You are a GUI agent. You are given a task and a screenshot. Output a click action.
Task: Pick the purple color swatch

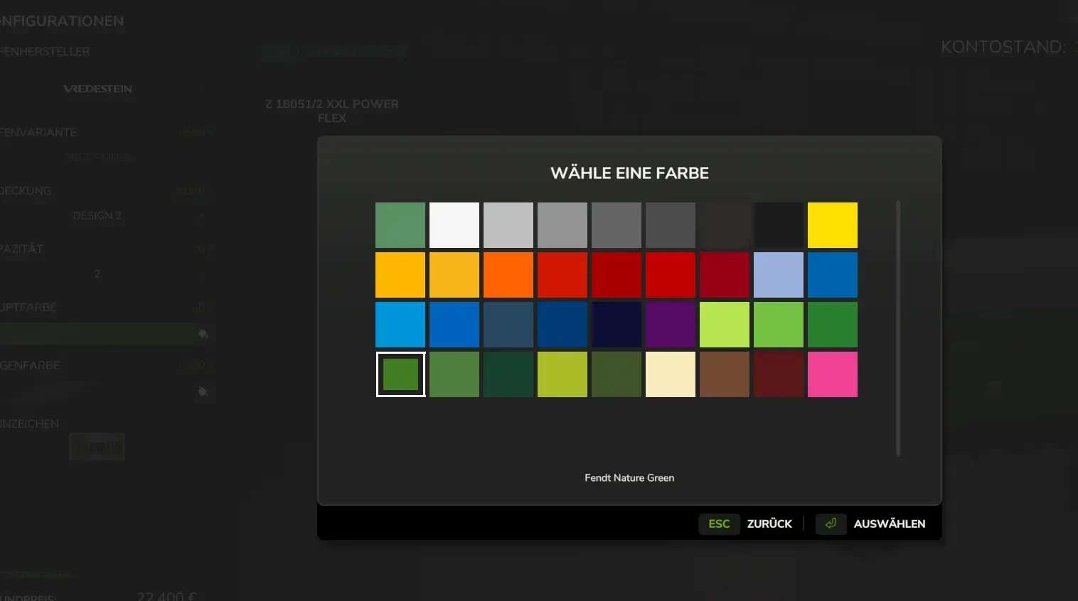(x=671, y=325)
